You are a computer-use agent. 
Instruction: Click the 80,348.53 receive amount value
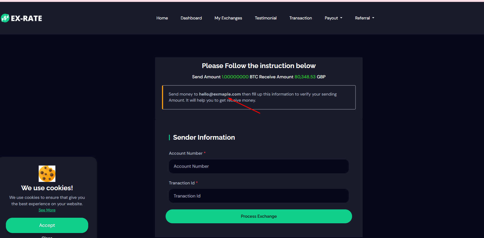pos(305,77)
